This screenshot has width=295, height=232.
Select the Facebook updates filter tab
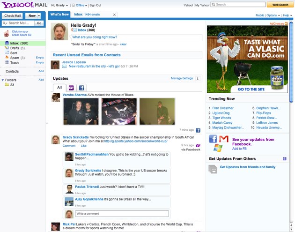pyautogui.click(x=81, y=88)
